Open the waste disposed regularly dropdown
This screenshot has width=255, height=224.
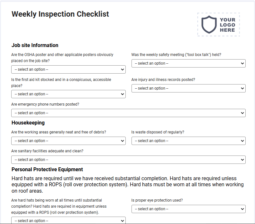(189, 141)
